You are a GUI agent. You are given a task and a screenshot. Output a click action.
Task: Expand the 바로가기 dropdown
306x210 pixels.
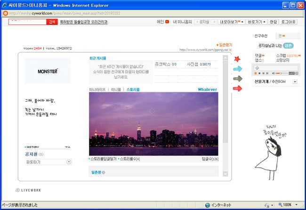pos(257,22)
